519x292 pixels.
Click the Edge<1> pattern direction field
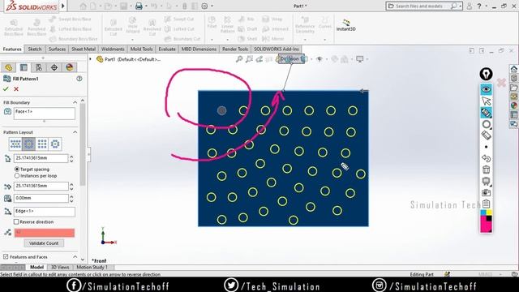click(45, 212)
